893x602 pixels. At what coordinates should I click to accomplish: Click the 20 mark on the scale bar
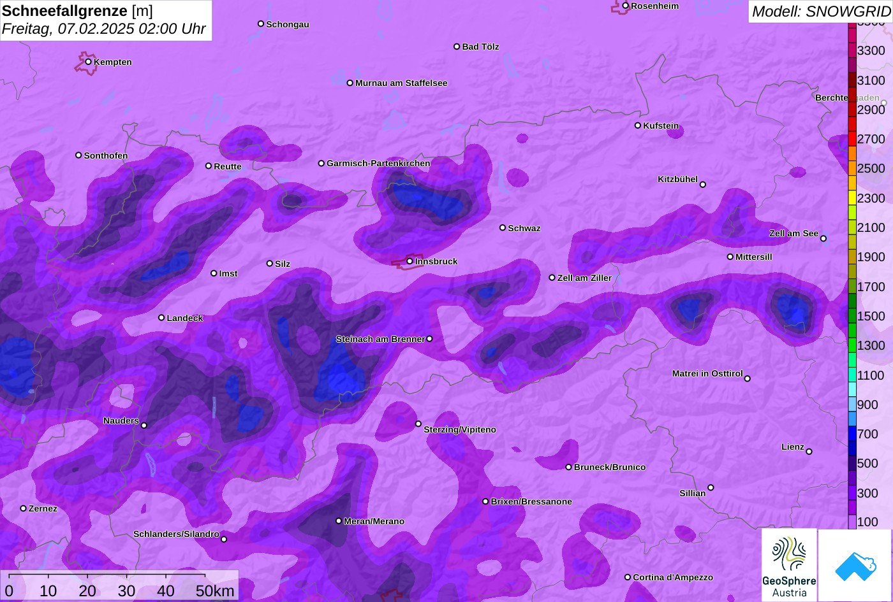(x=87, y=591)
